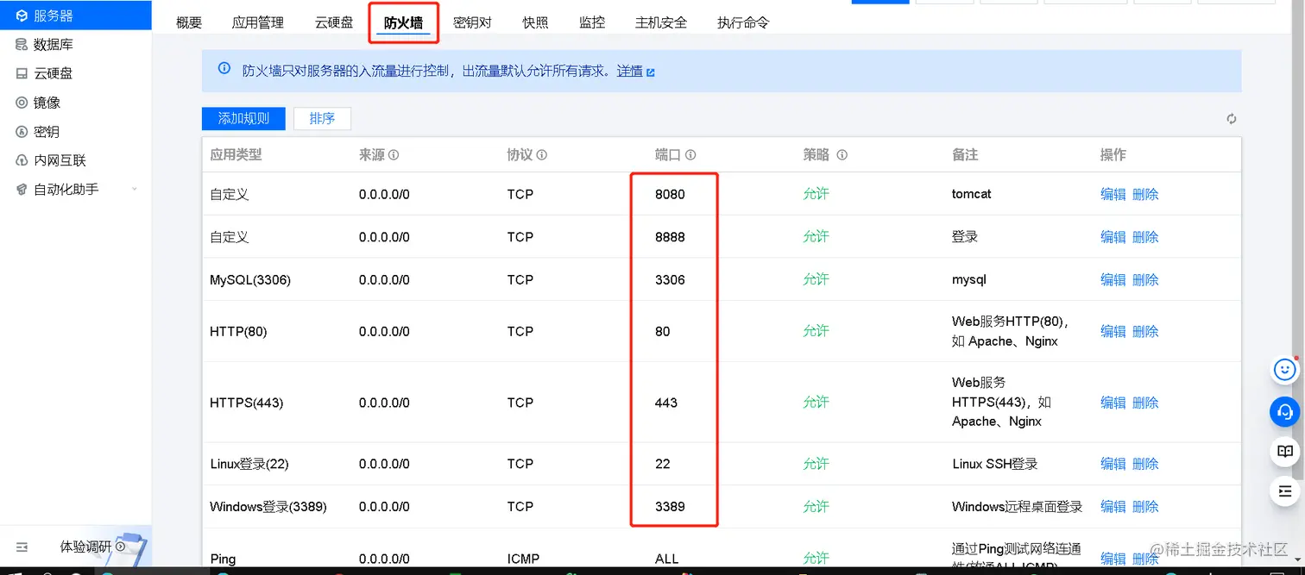Image resolution: width=1305 pixels, height=575 pixels.
Task: Click the tomcat remark cell
Action: (x=972, y=194)
